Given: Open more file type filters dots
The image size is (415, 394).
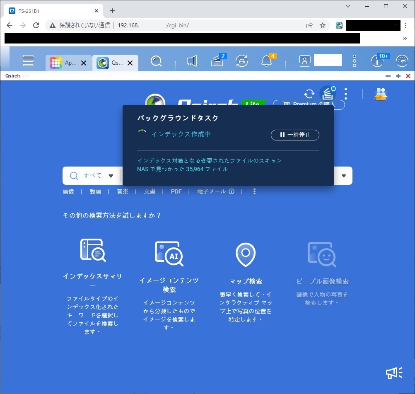Looking at the screenshot, I should click(254, 191).
